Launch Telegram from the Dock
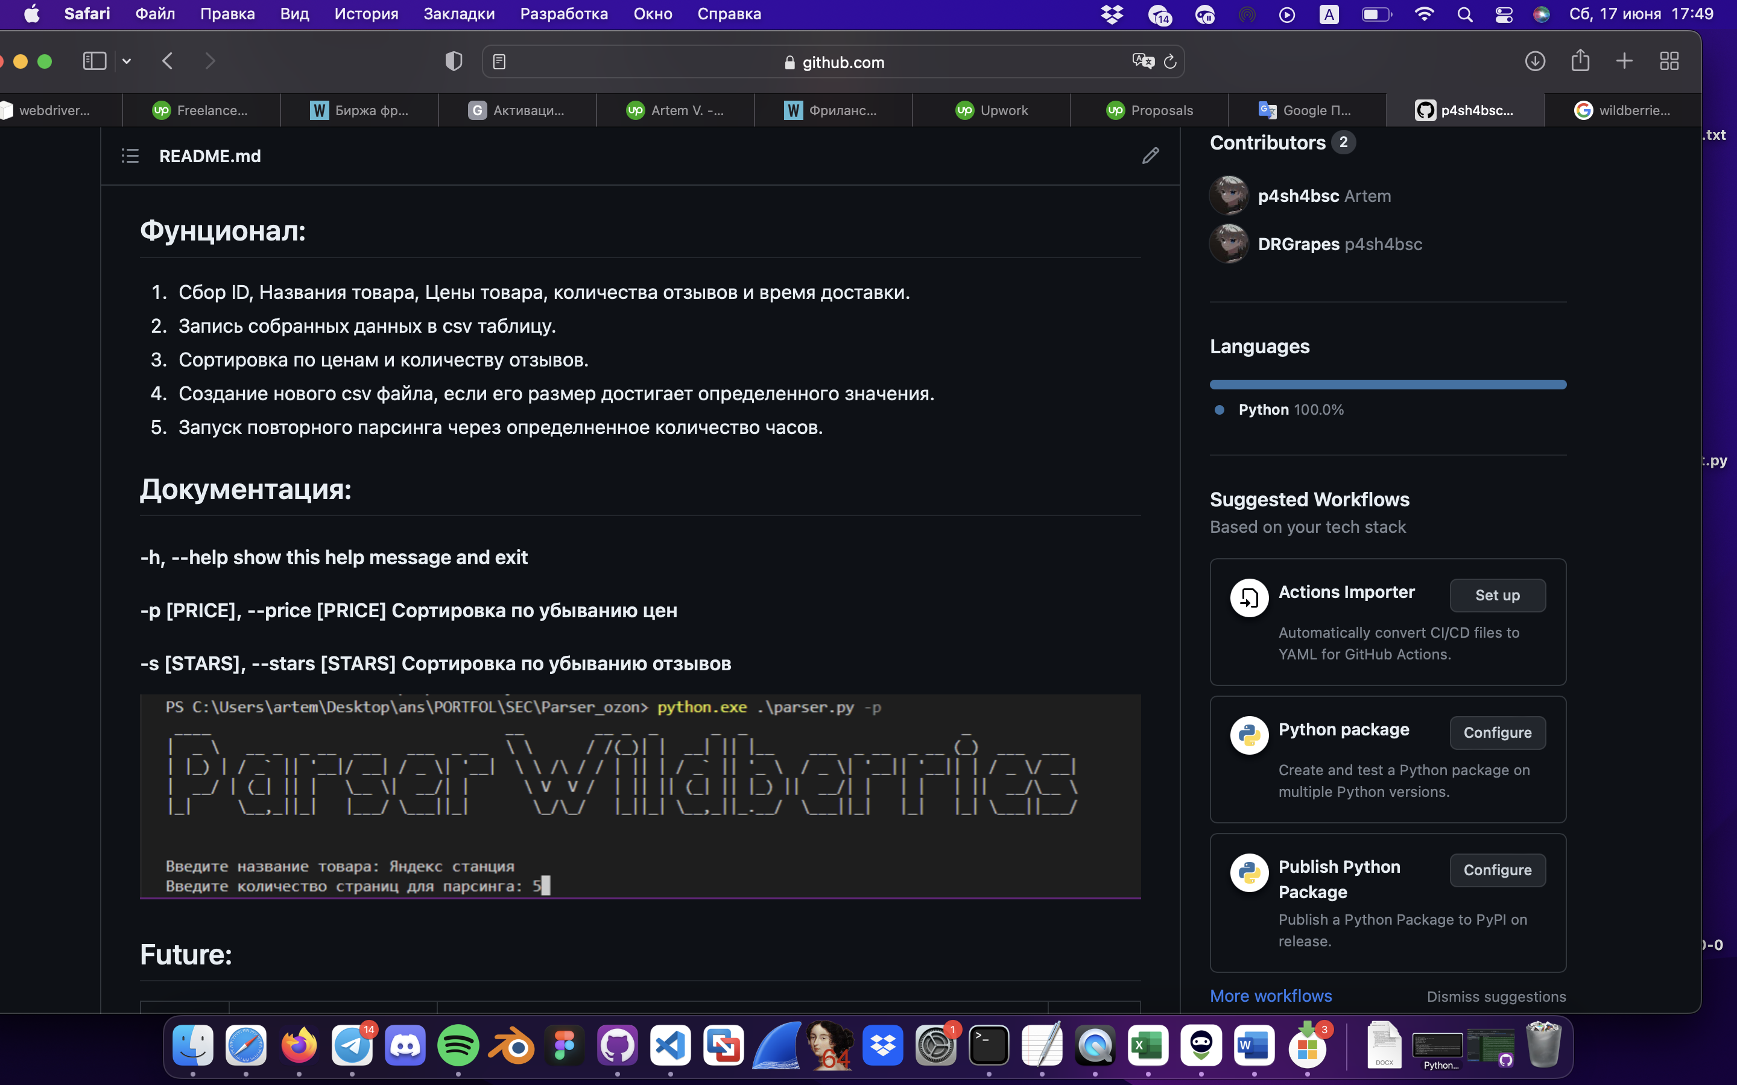The height and width of the screenshot is (1085, 1737). (x=352, y=1045)
